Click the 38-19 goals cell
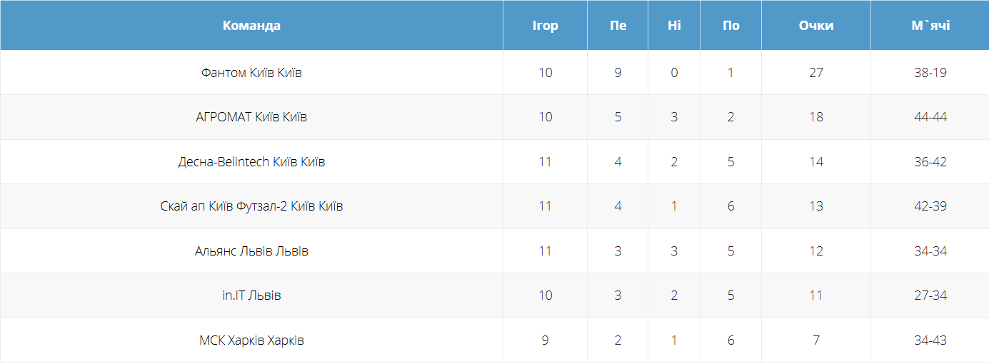Viewport: 989px width, 364px height. 930,73
